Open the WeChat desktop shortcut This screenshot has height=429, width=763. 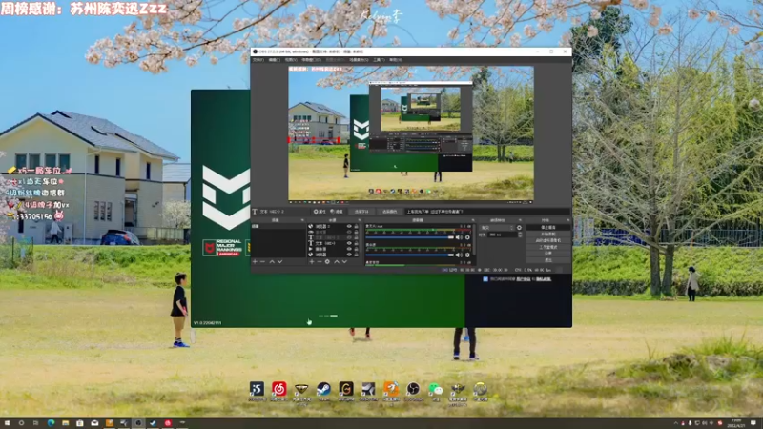coord(436,389)
